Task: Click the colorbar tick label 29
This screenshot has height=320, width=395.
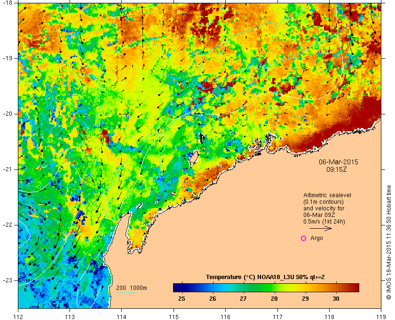Action: [x=305, y=298]
